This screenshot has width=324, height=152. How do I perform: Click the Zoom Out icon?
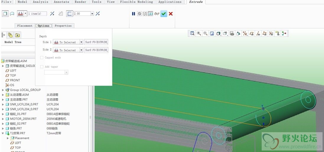(205, 33)
